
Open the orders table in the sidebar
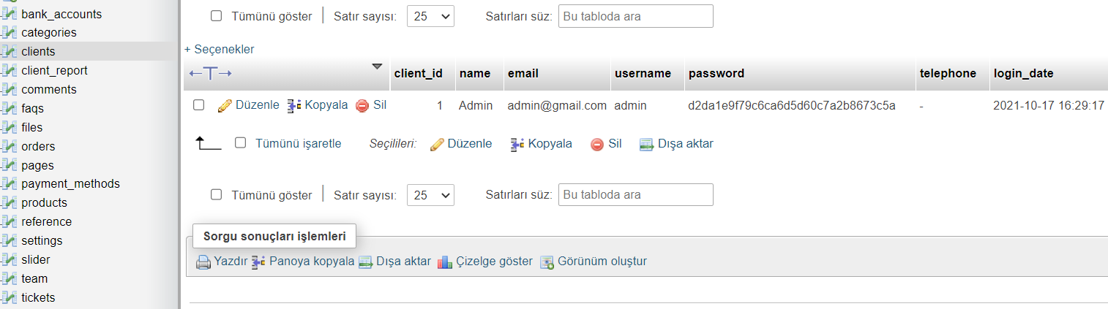point(38,146)
